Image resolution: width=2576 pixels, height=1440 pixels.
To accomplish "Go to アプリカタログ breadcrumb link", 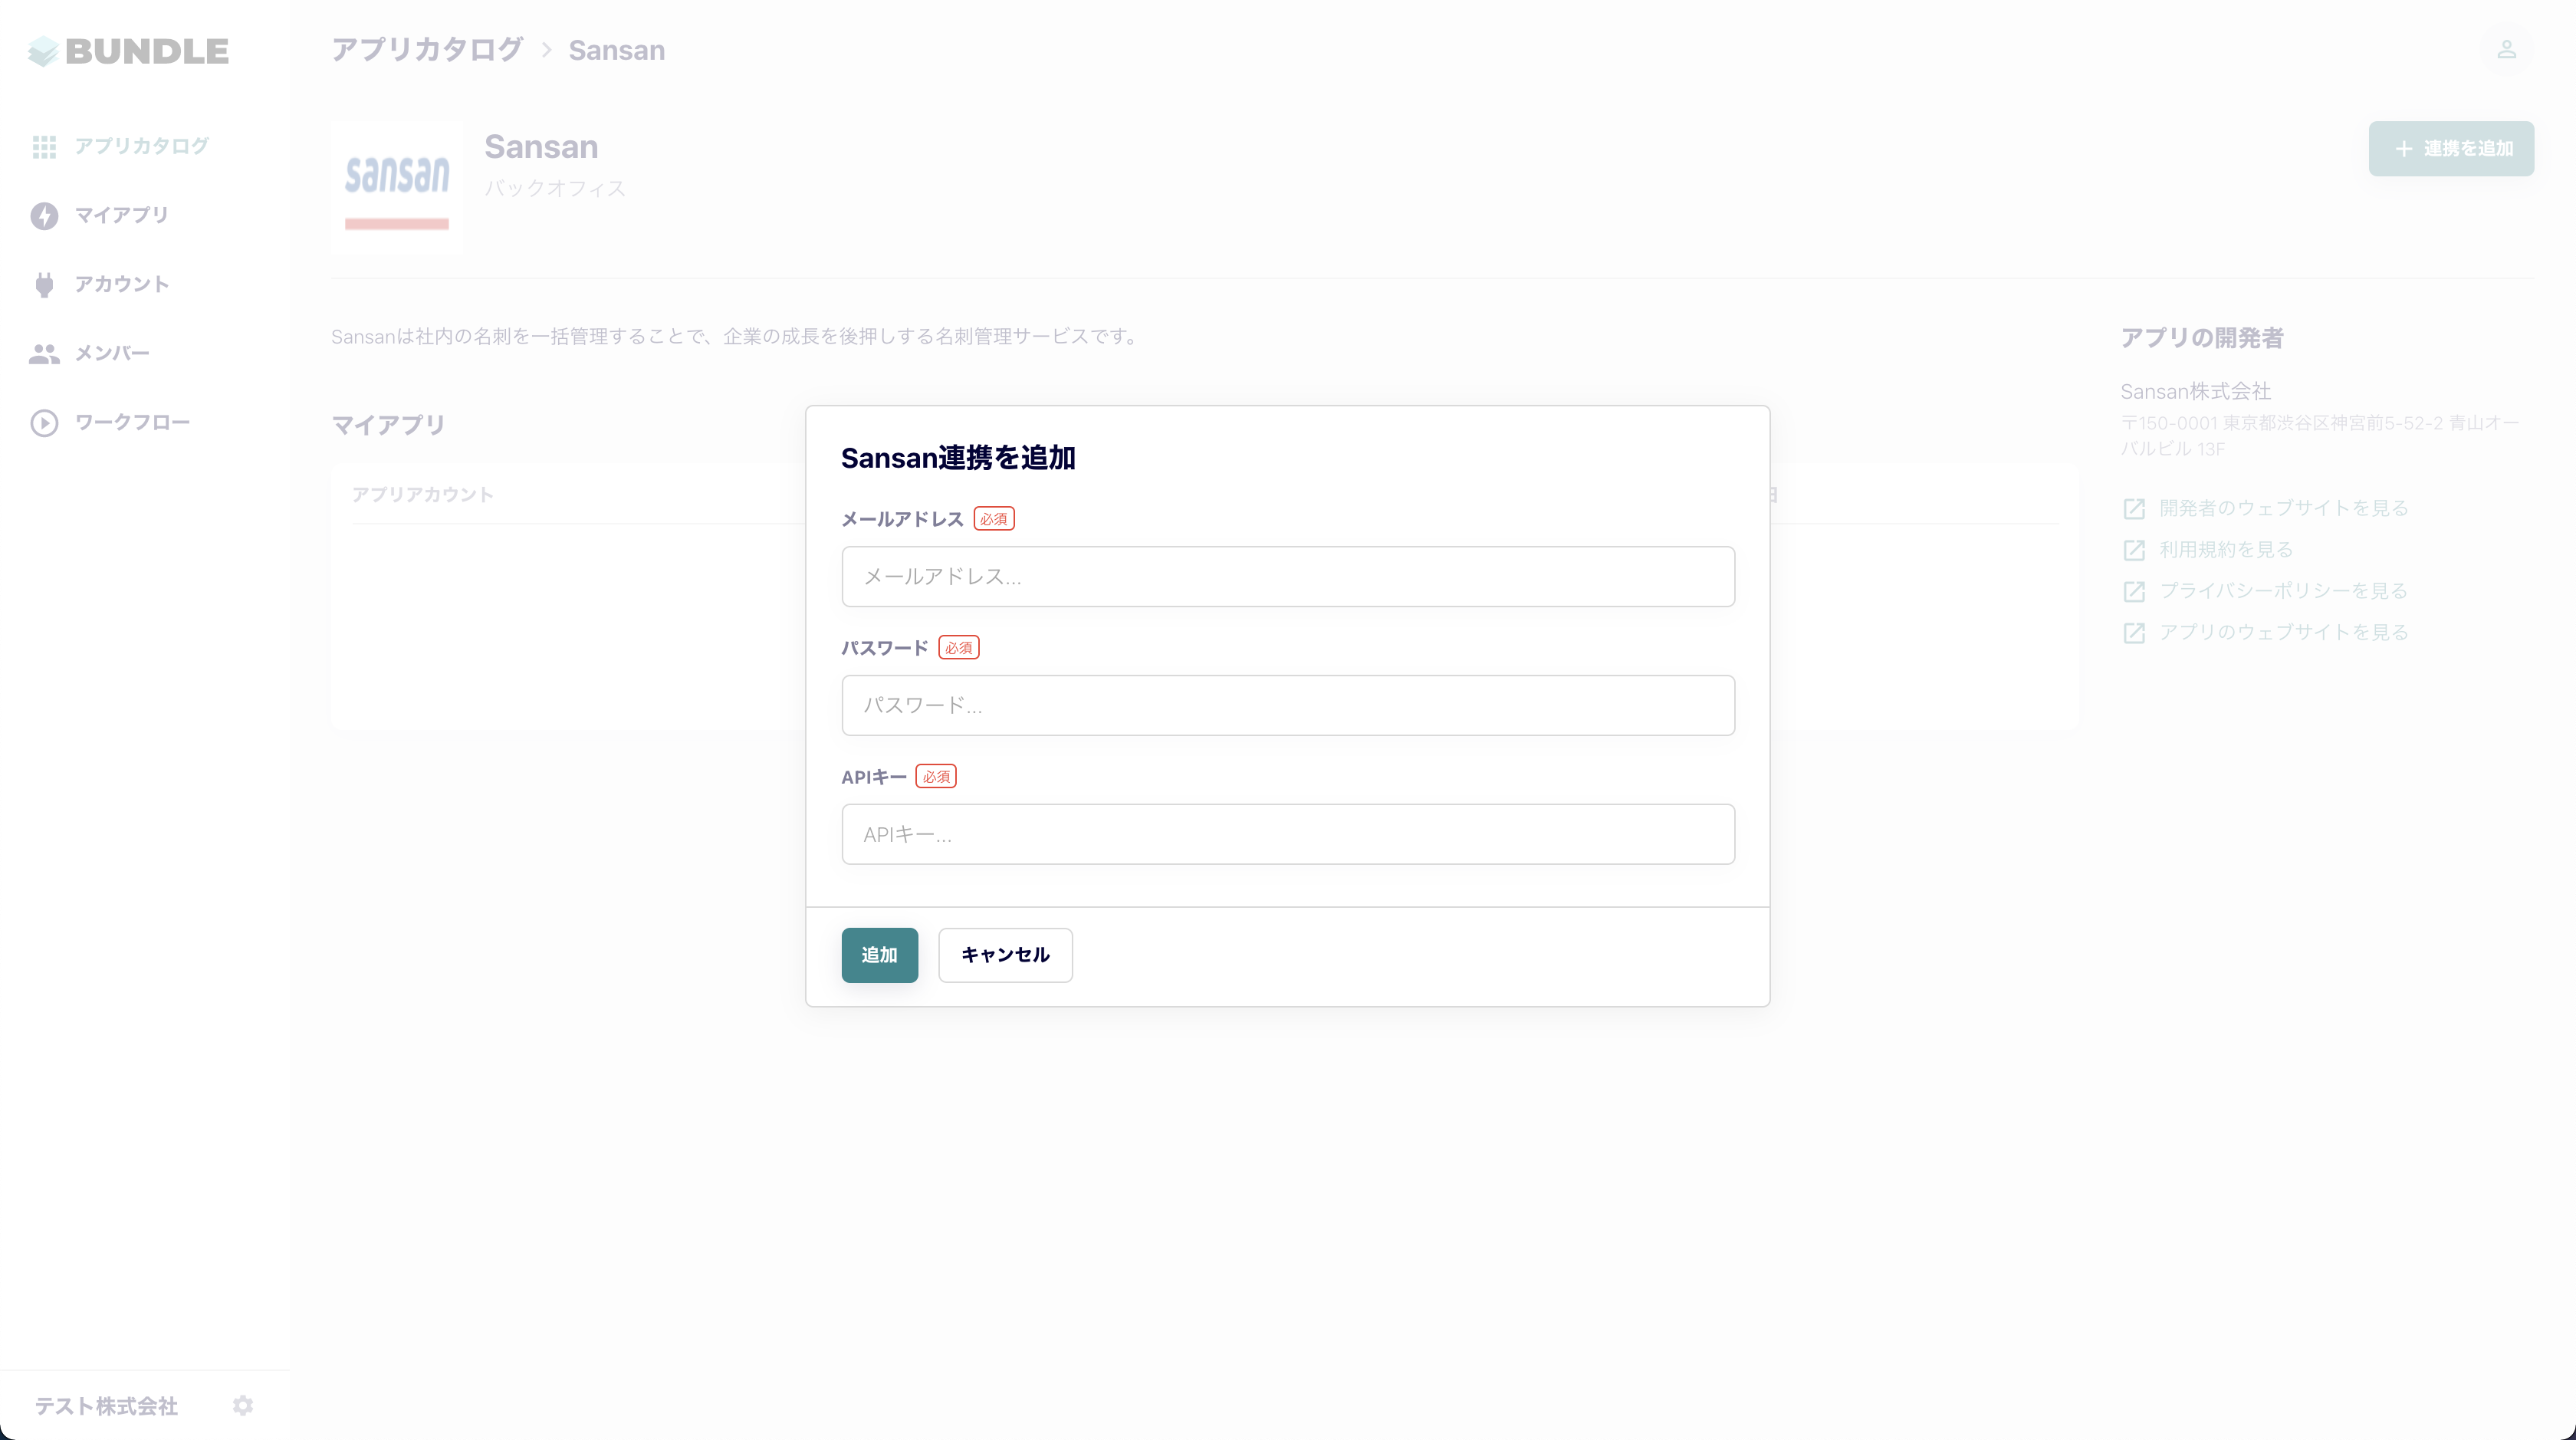I will coord(427,50).
